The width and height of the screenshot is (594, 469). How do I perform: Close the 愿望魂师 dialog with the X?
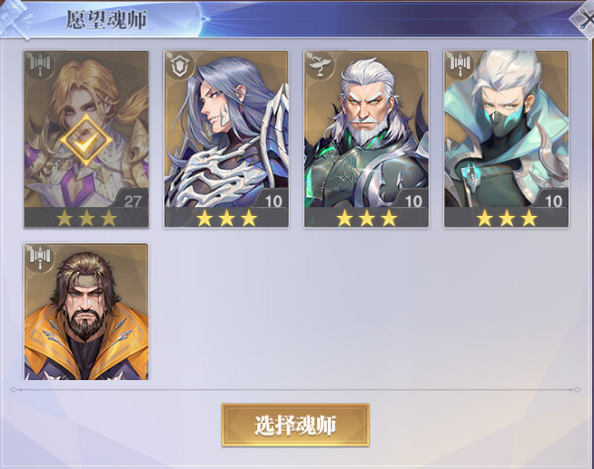click(x=584, y=21)
